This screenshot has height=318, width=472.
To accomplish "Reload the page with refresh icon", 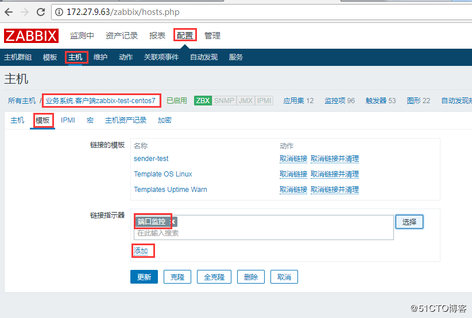I will (41, 12).
